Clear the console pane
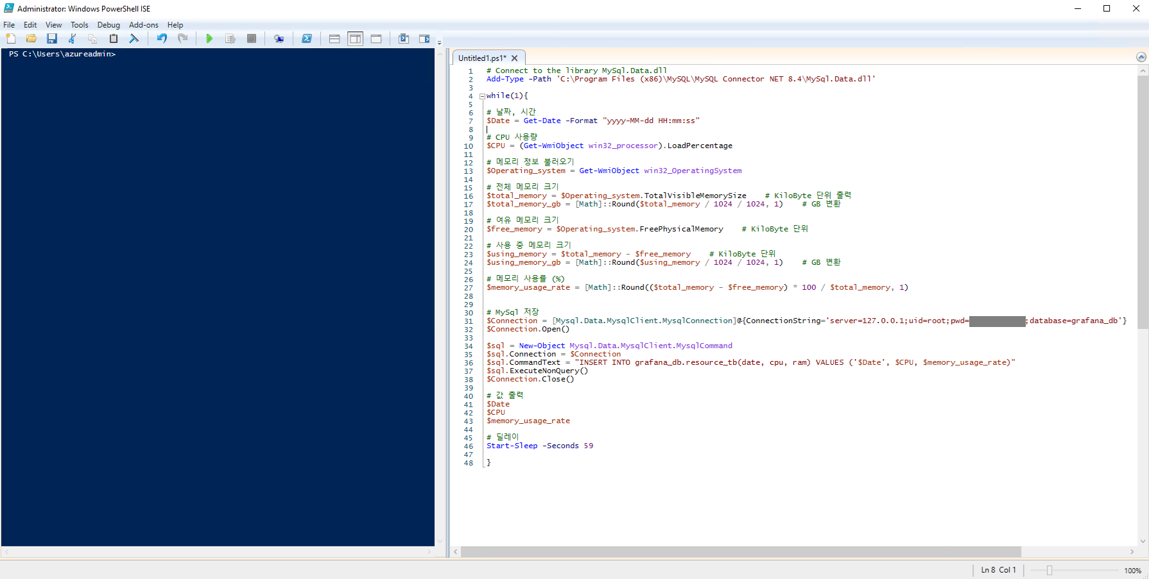Screen dimensions: 1149x579 (x=134, y=39)
